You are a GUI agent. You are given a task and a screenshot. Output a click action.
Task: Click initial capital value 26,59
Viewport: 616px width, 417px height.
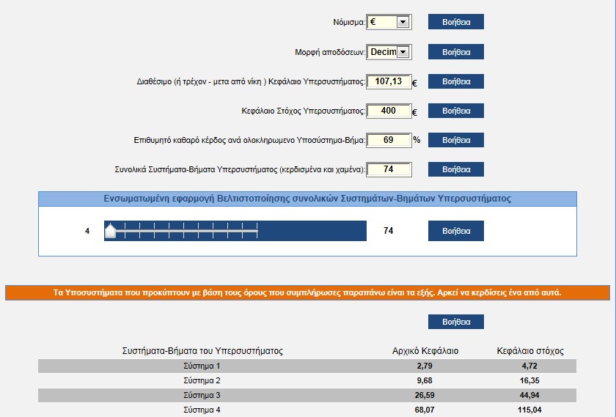coord(425,395)
